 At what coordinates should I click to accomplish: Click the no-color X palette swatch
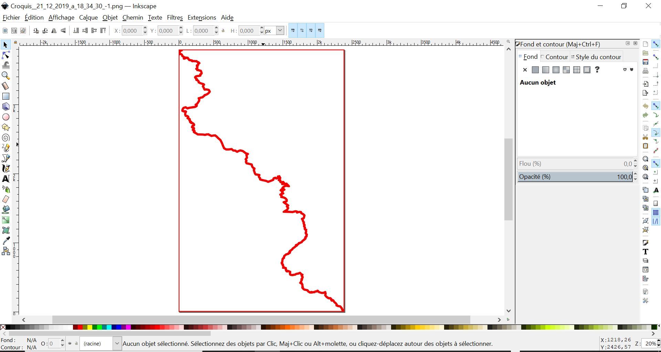[3, 327]
